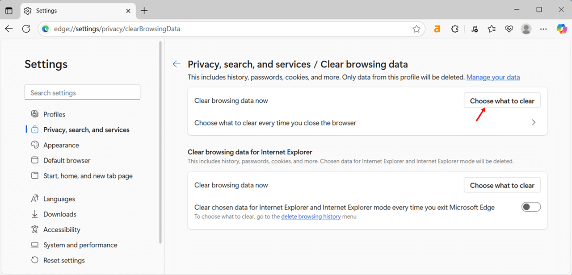Screen dimensions: 572x275
Task: Click the music extension icon
Action: coord(474,29)
